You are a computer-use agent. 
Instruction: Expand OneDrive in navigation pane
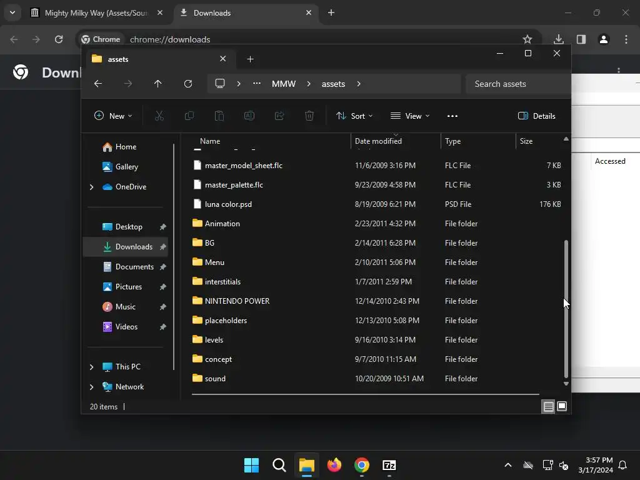91,187
